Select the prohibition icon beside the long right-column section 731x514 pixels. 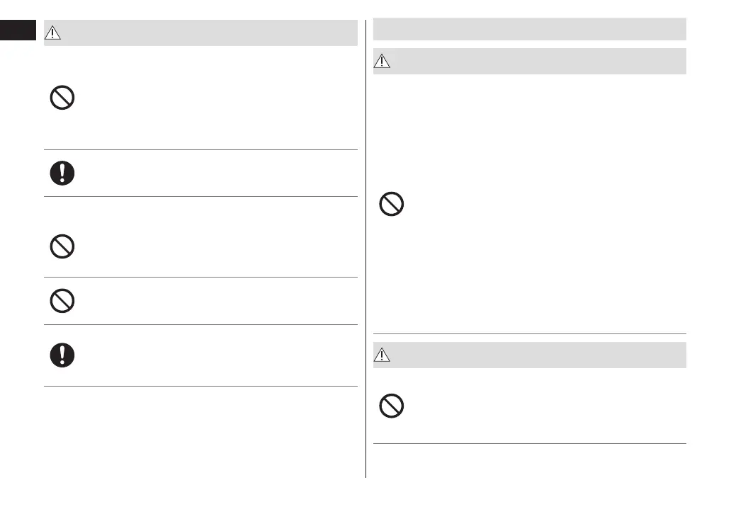[x=392, y=205]
